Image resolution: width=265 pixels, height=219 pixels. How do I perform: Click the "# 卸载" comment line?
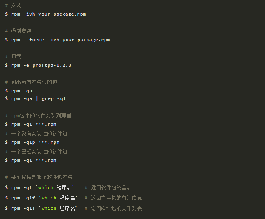tap(13, 56)
